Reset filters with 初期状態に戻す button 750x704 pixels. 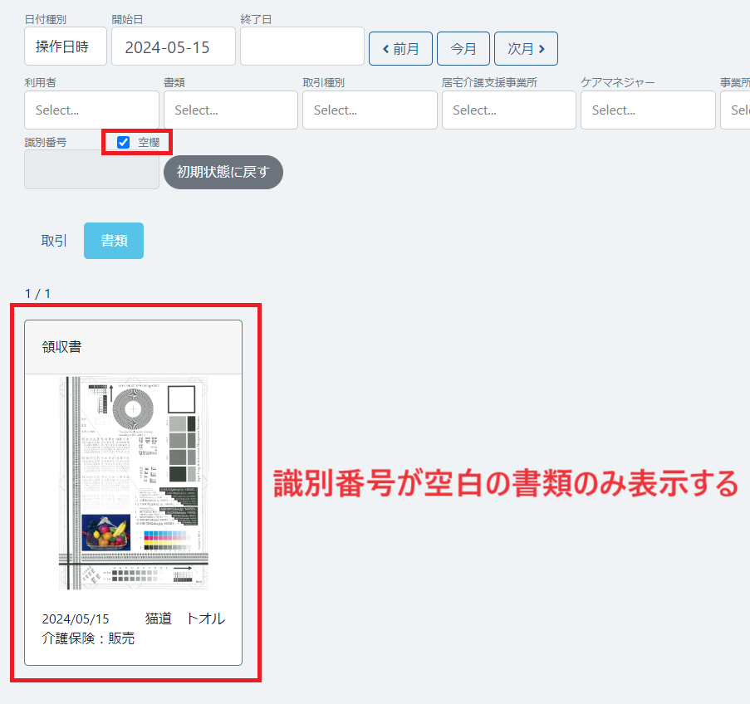[223, 172]
